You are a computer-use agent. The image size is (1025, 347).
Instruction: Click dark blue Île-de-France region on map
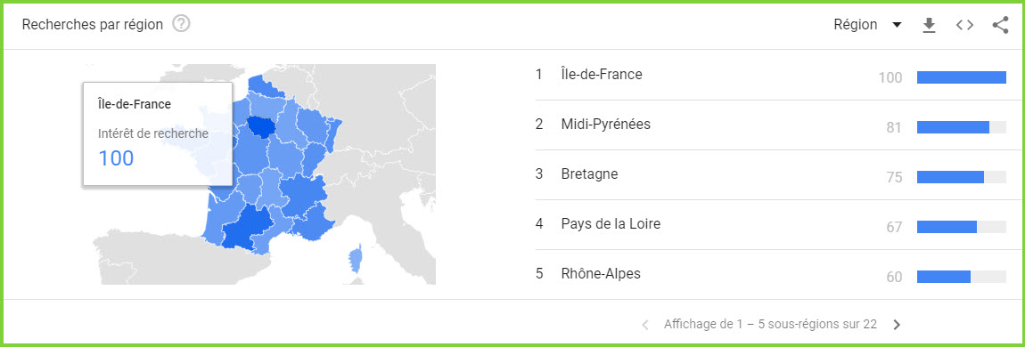pos(262,128)
